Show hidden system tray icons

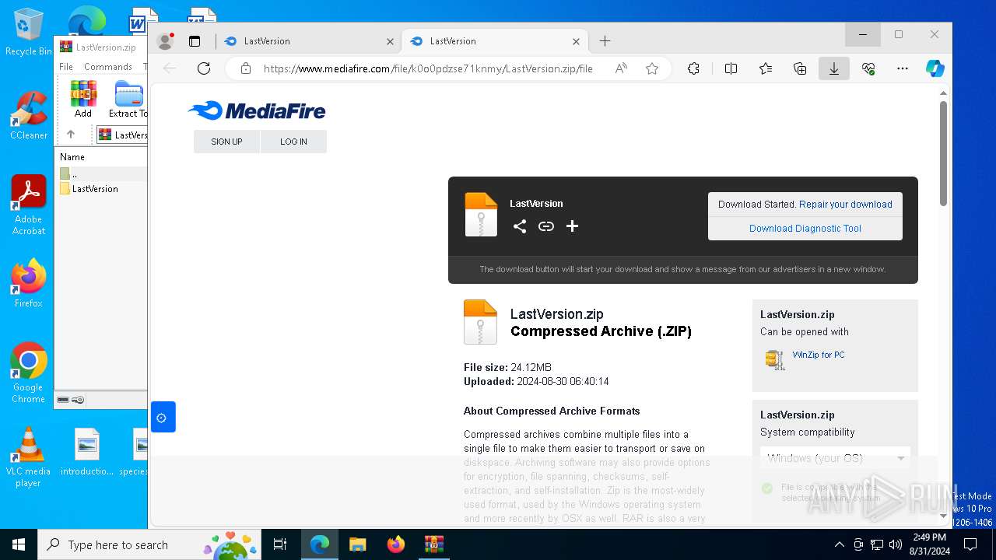[839, 544]
